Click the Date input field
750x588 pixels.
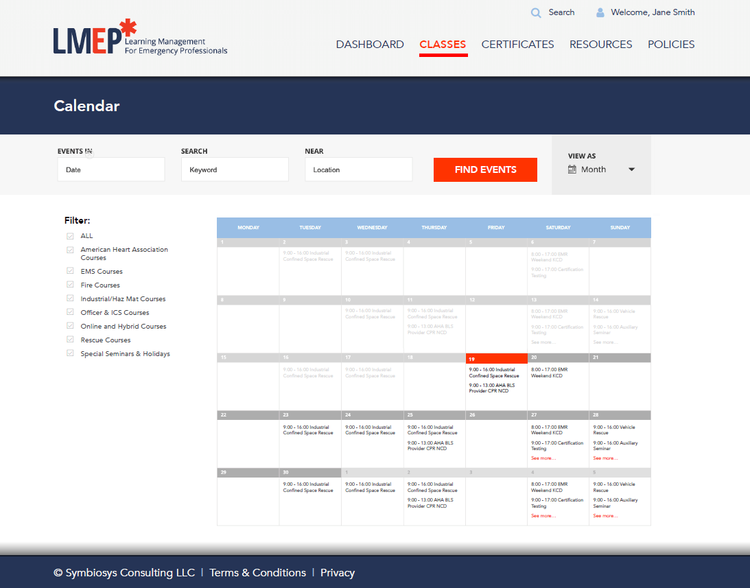[111, 169]
